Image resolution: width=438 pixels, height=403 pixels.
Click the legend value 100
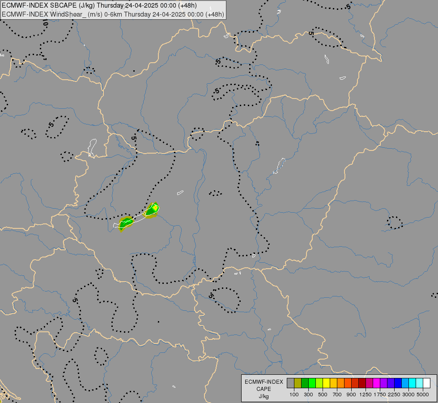pyautogui.click(x=294, y=394)
